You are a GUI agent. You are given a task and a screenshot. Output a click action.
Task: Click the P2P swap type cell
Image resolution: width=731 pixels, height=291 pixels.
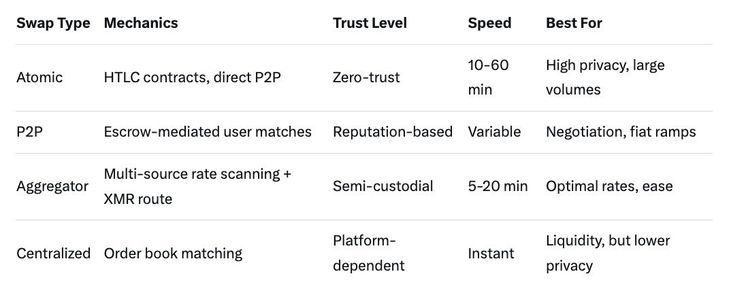tap(29, 132)
